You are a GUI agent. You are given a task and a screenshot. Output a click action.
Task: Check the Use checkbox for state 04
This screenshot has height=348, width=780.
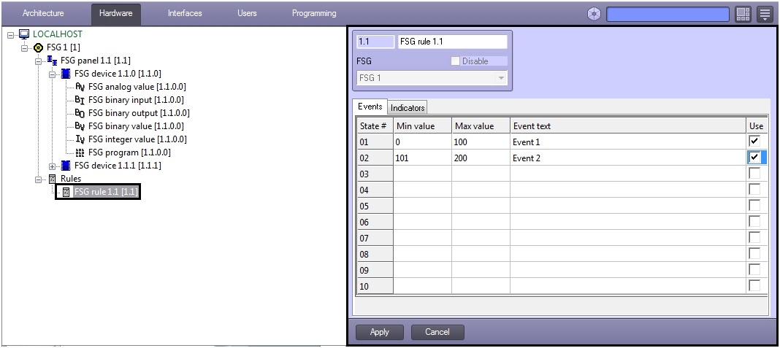[x=754, y=190]
